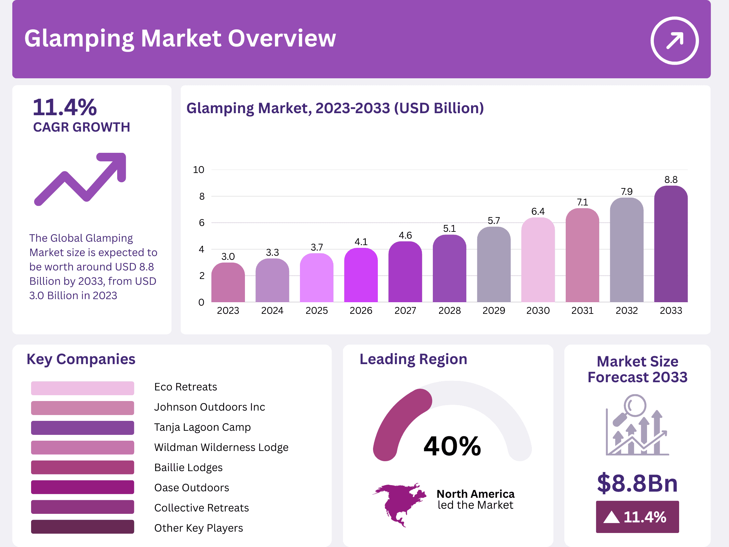
Task: Select the Eco Retreats entry
Action: (x=186, y=387)
